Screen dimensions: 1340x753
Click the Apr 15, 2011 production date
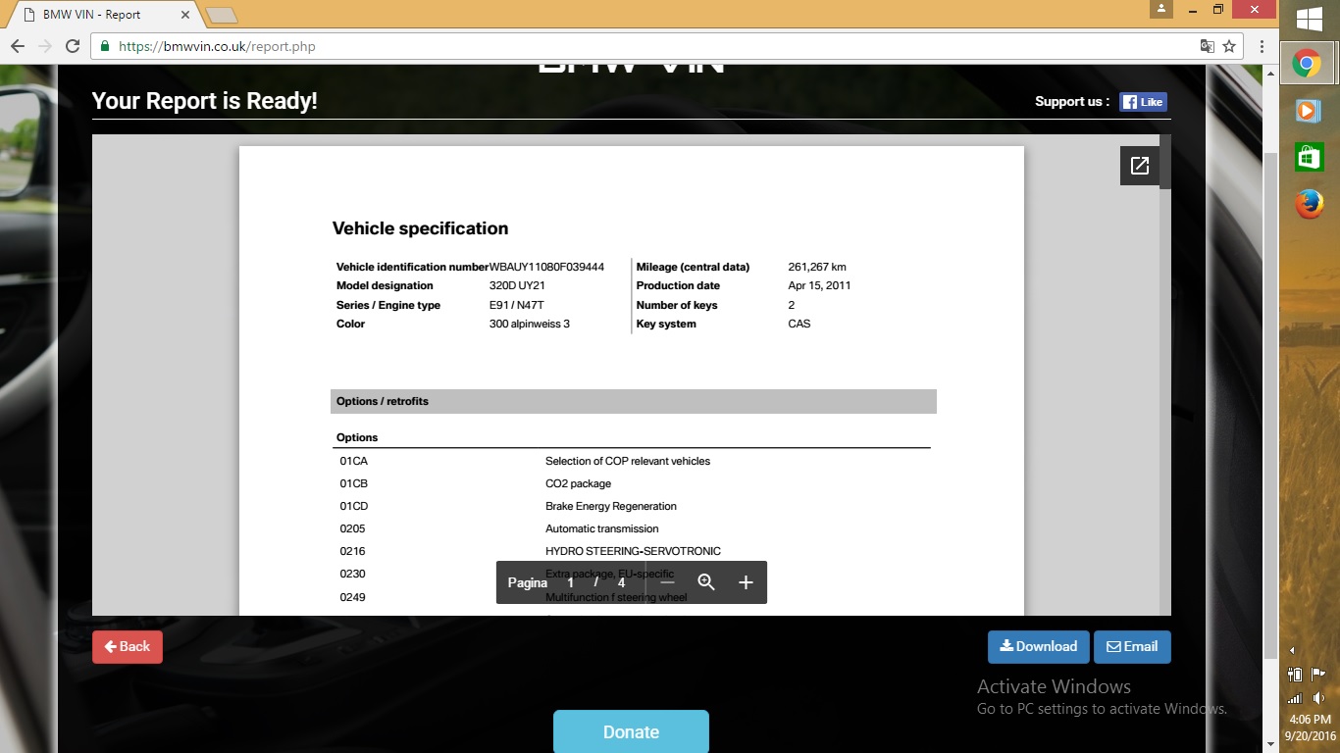pyautogui.click(x=819, y=285)
